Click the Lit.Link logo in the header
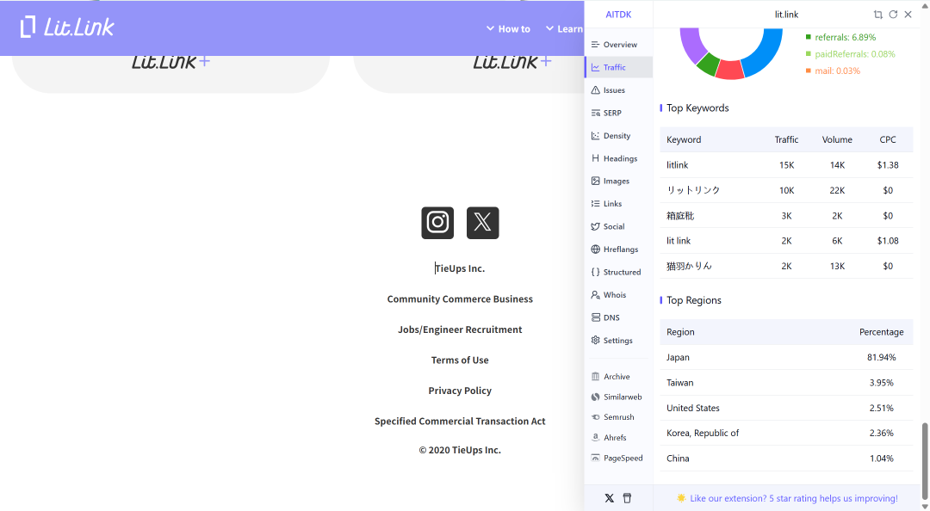 click(x=67, y=27)
